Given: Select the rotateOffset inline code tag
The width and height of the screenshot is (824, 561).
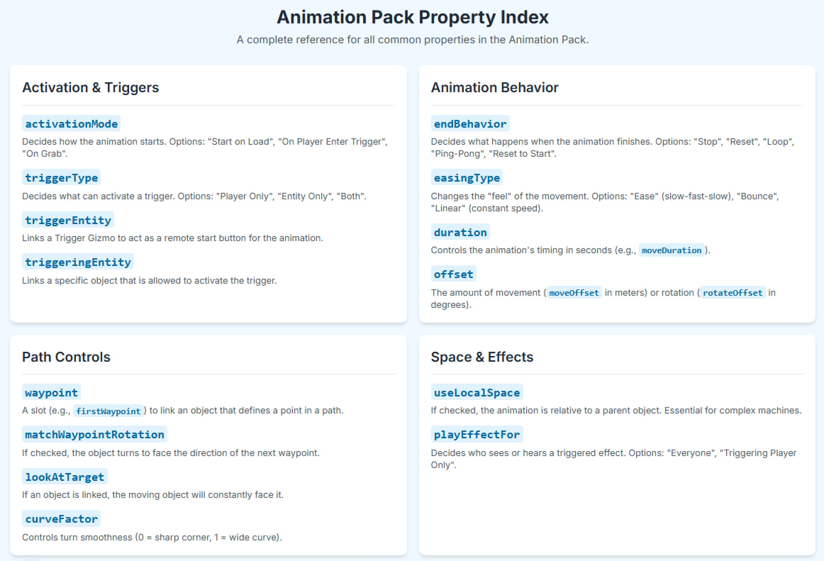Looking at the screenshot, I should (x=733, y=293).
